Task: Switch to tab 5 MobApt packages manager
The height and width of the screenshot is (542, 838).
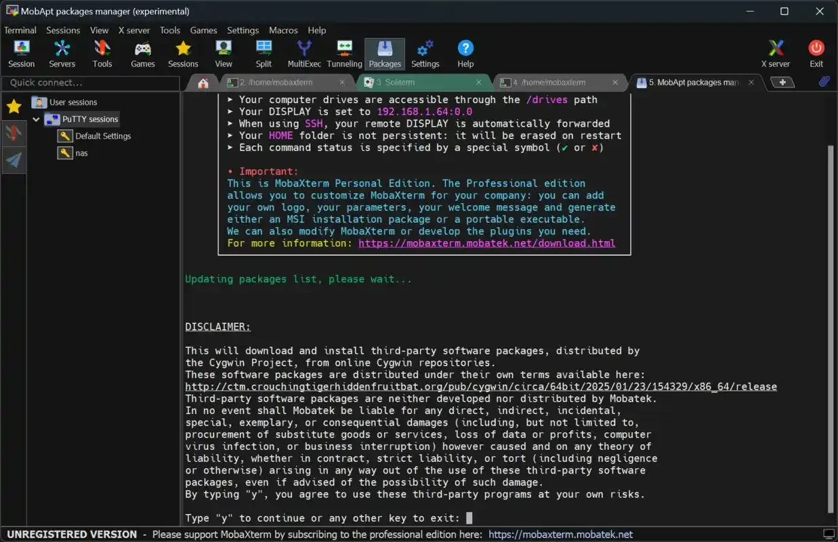Action: tap(696, 83)
